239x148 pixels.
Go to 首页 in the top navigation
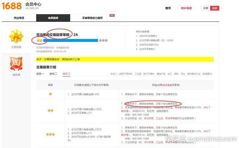[168, 8]
